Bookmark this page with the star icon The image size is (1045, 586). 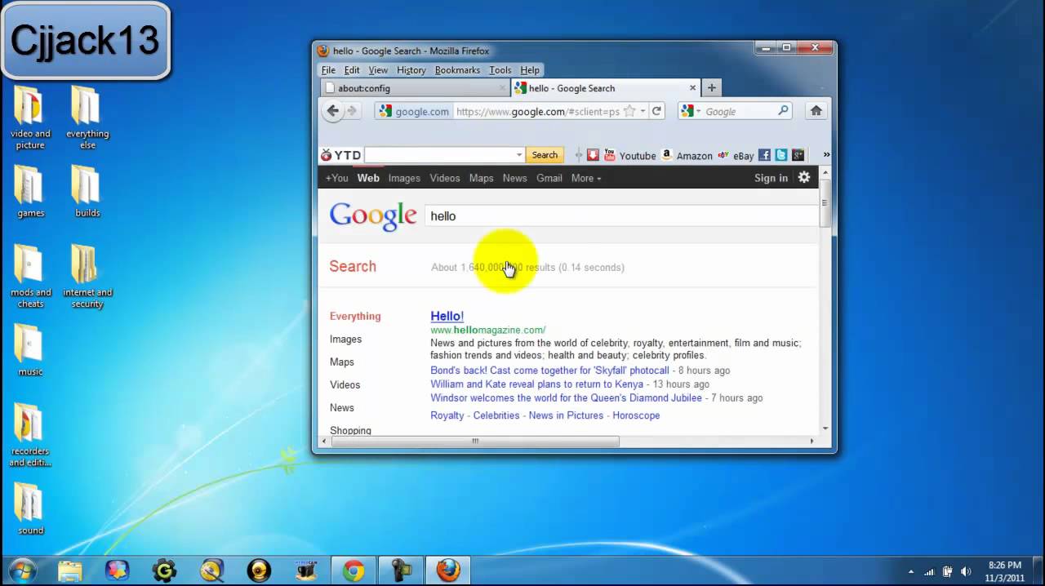tap(631, 111)
